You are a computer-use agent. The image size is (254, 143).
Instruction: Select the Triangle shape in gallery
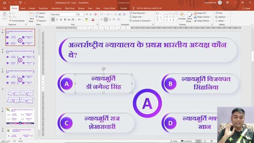point(157,17)
